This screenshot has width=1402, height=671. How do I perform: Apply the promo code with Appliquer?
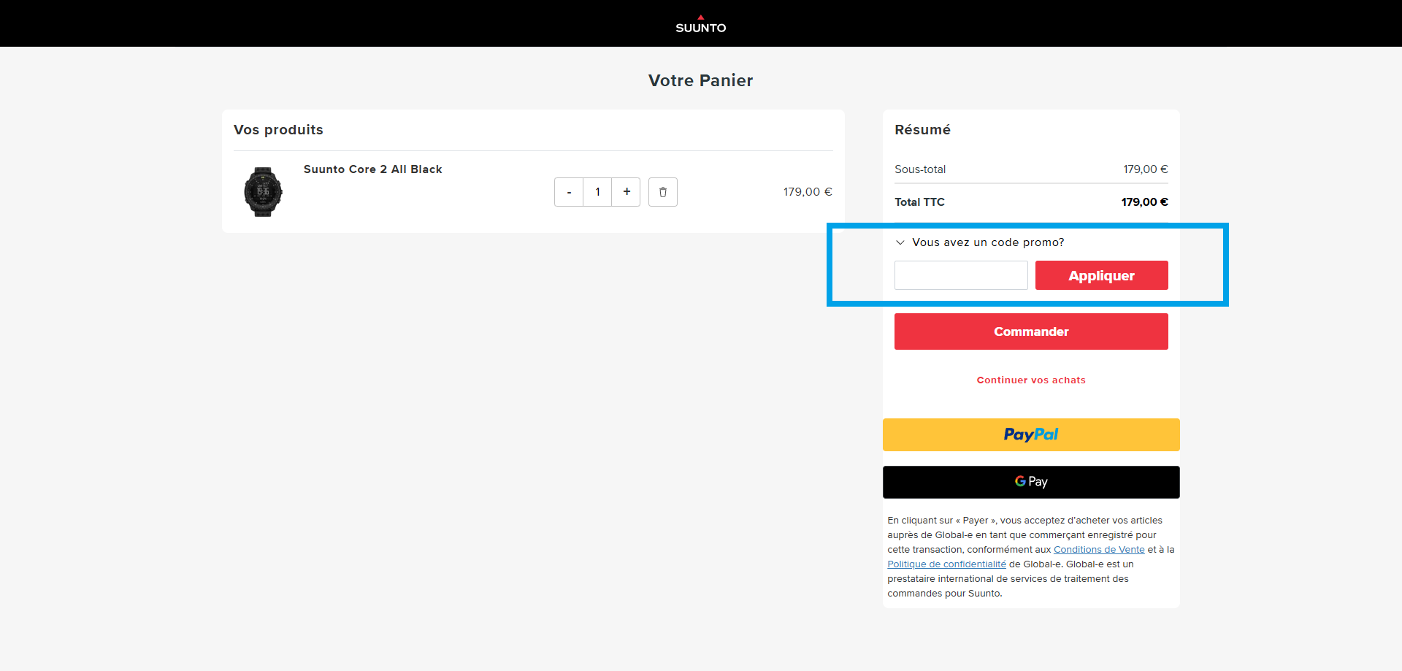coord(1102,275)
